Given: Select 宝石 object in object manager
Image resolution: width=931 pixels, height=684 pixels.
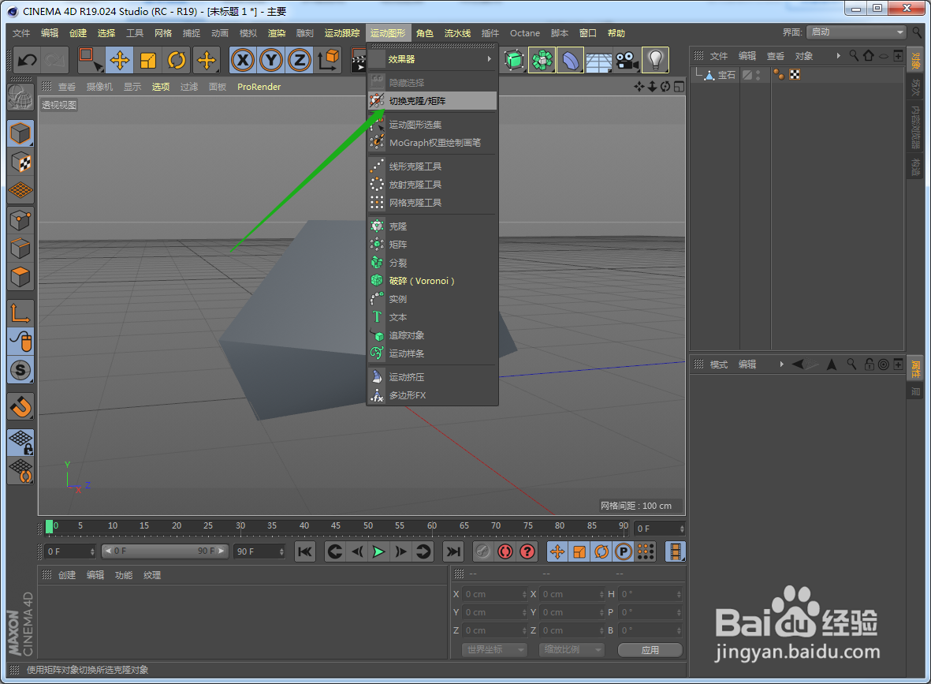Looking at the screenshot, I should coord(726,75).
